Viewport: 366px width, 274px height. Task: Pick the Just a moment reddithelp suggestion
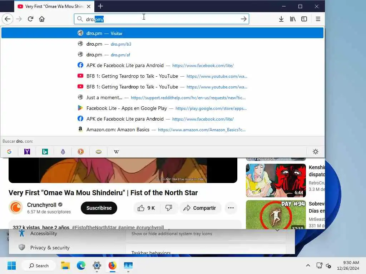163,97
